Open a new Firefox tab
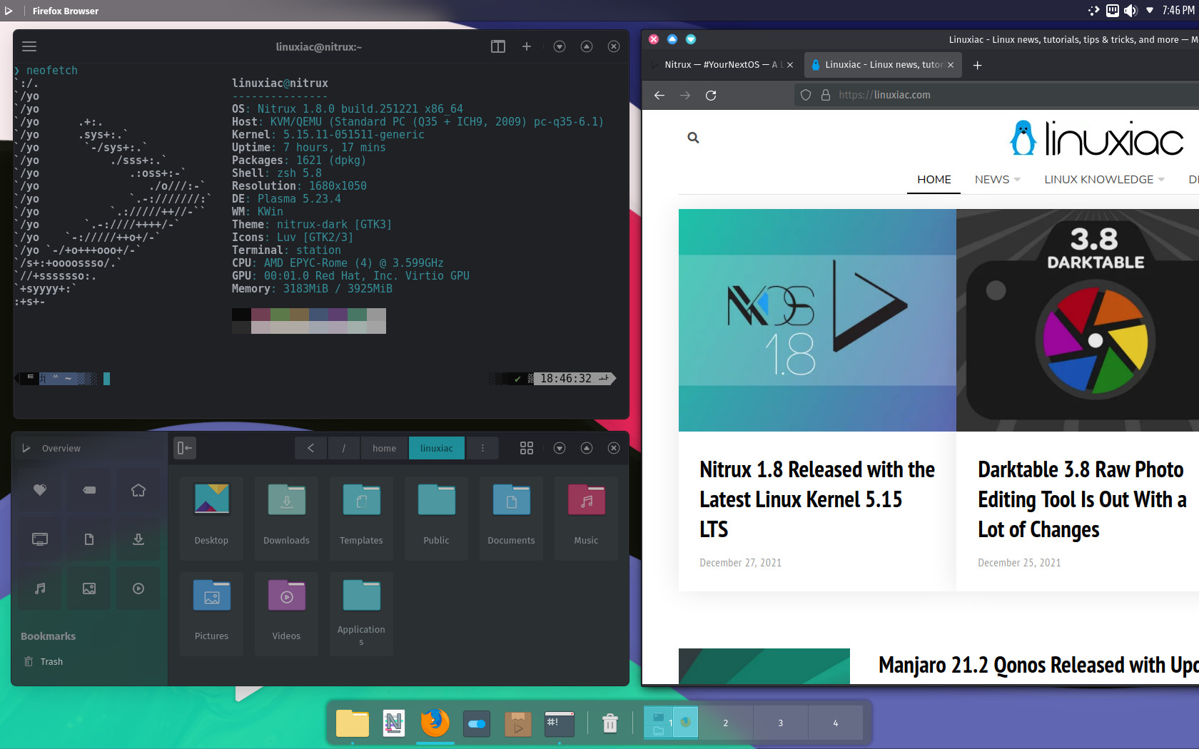This screenshot has width=1199, height=749. (x=978, y=65)
